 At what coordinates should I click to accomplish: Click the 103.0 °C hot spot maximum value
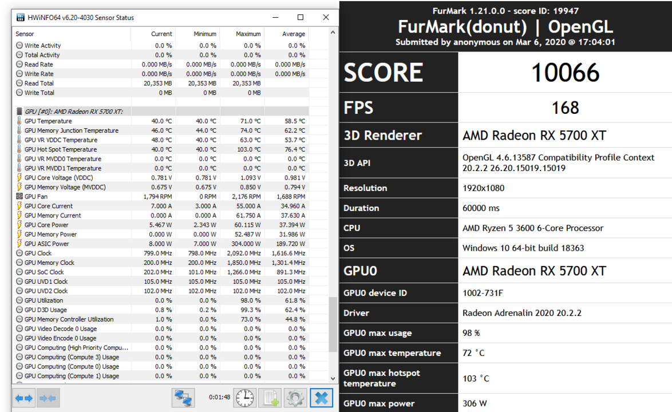point(249,149)
